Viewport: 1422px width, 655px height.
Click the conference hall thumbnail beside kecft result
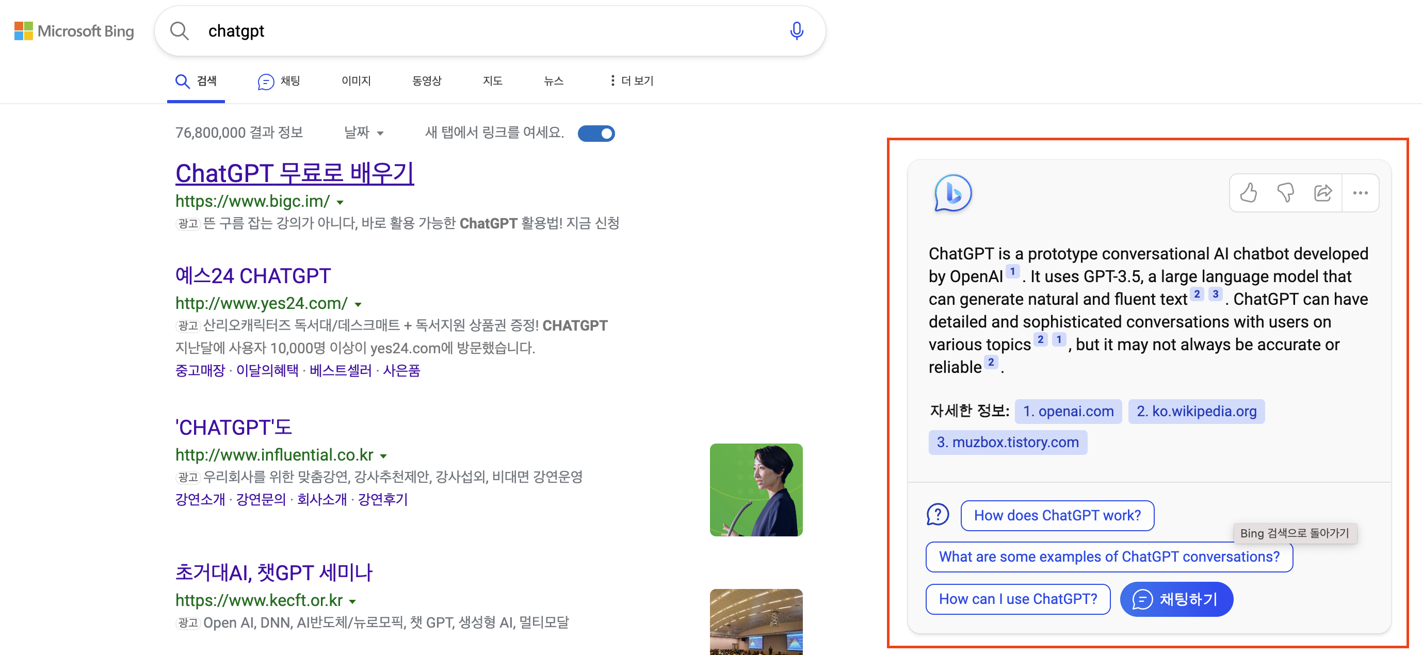coord(756,622)
